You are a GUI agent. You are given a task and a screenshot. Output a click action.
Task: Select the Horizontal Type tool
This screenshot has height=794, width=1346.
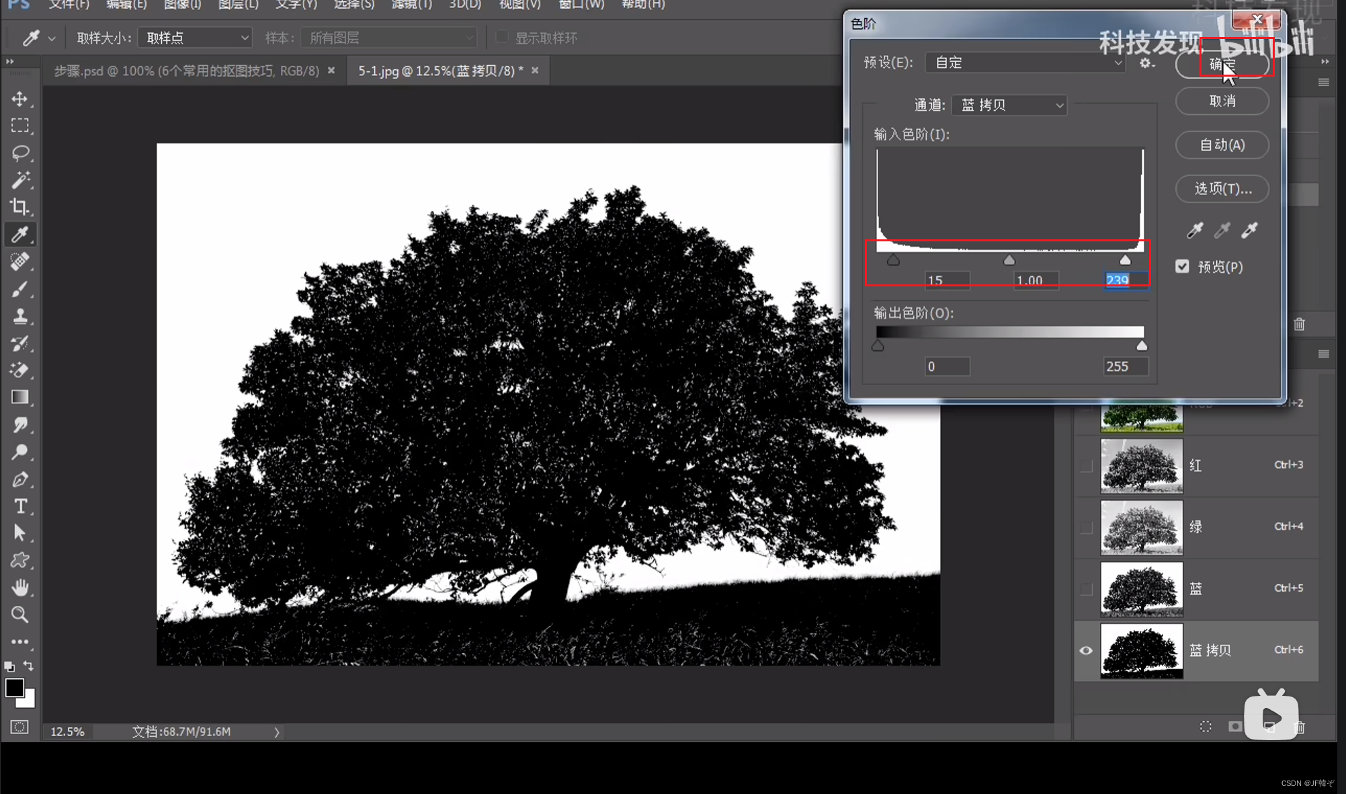click(20, 506)
